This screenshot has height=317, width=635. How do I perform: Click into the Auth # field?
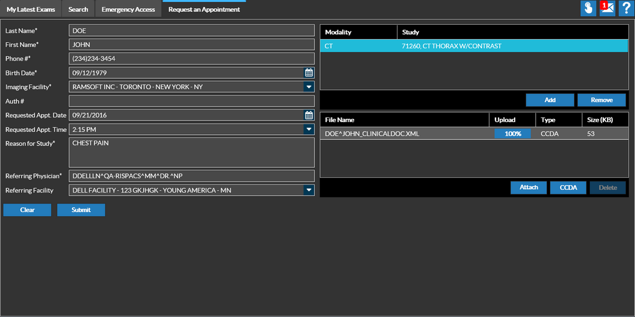click(192, 101)
